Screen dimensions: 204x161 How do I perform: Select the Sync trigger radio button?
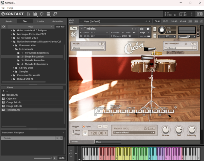(x=84, y=126)
